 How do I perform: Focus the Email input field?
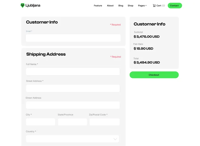[x=73, y=38]
